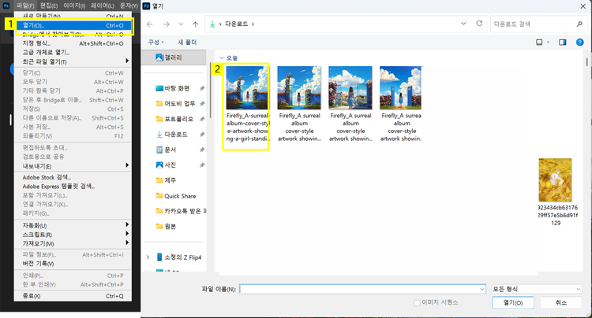592x318 pixels.
Task: Click pin icon next to 포트폴리오
Action: click(202, 119)
